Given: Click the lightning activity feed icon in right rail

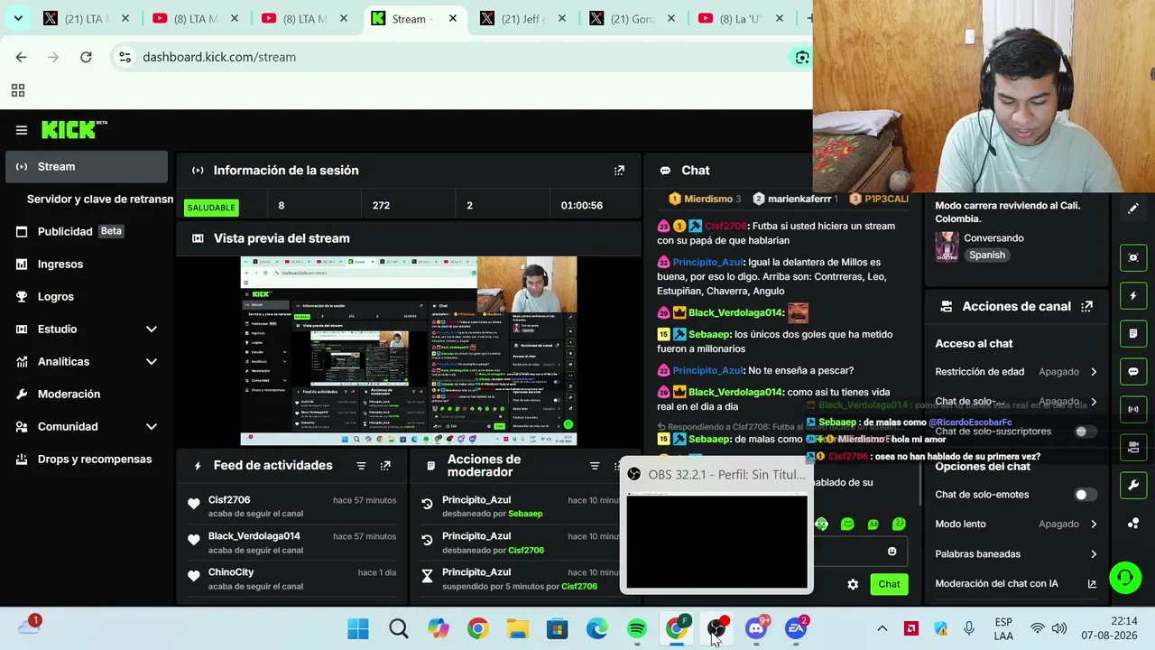Looking at the screenshot, I should coord(1133,296).
